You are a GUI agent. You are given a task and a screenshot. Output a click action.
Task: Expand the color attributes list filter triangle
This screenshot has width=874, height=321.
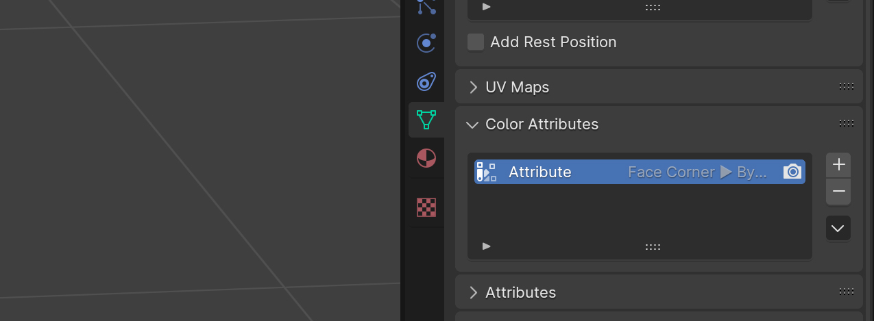pos(487,246)
